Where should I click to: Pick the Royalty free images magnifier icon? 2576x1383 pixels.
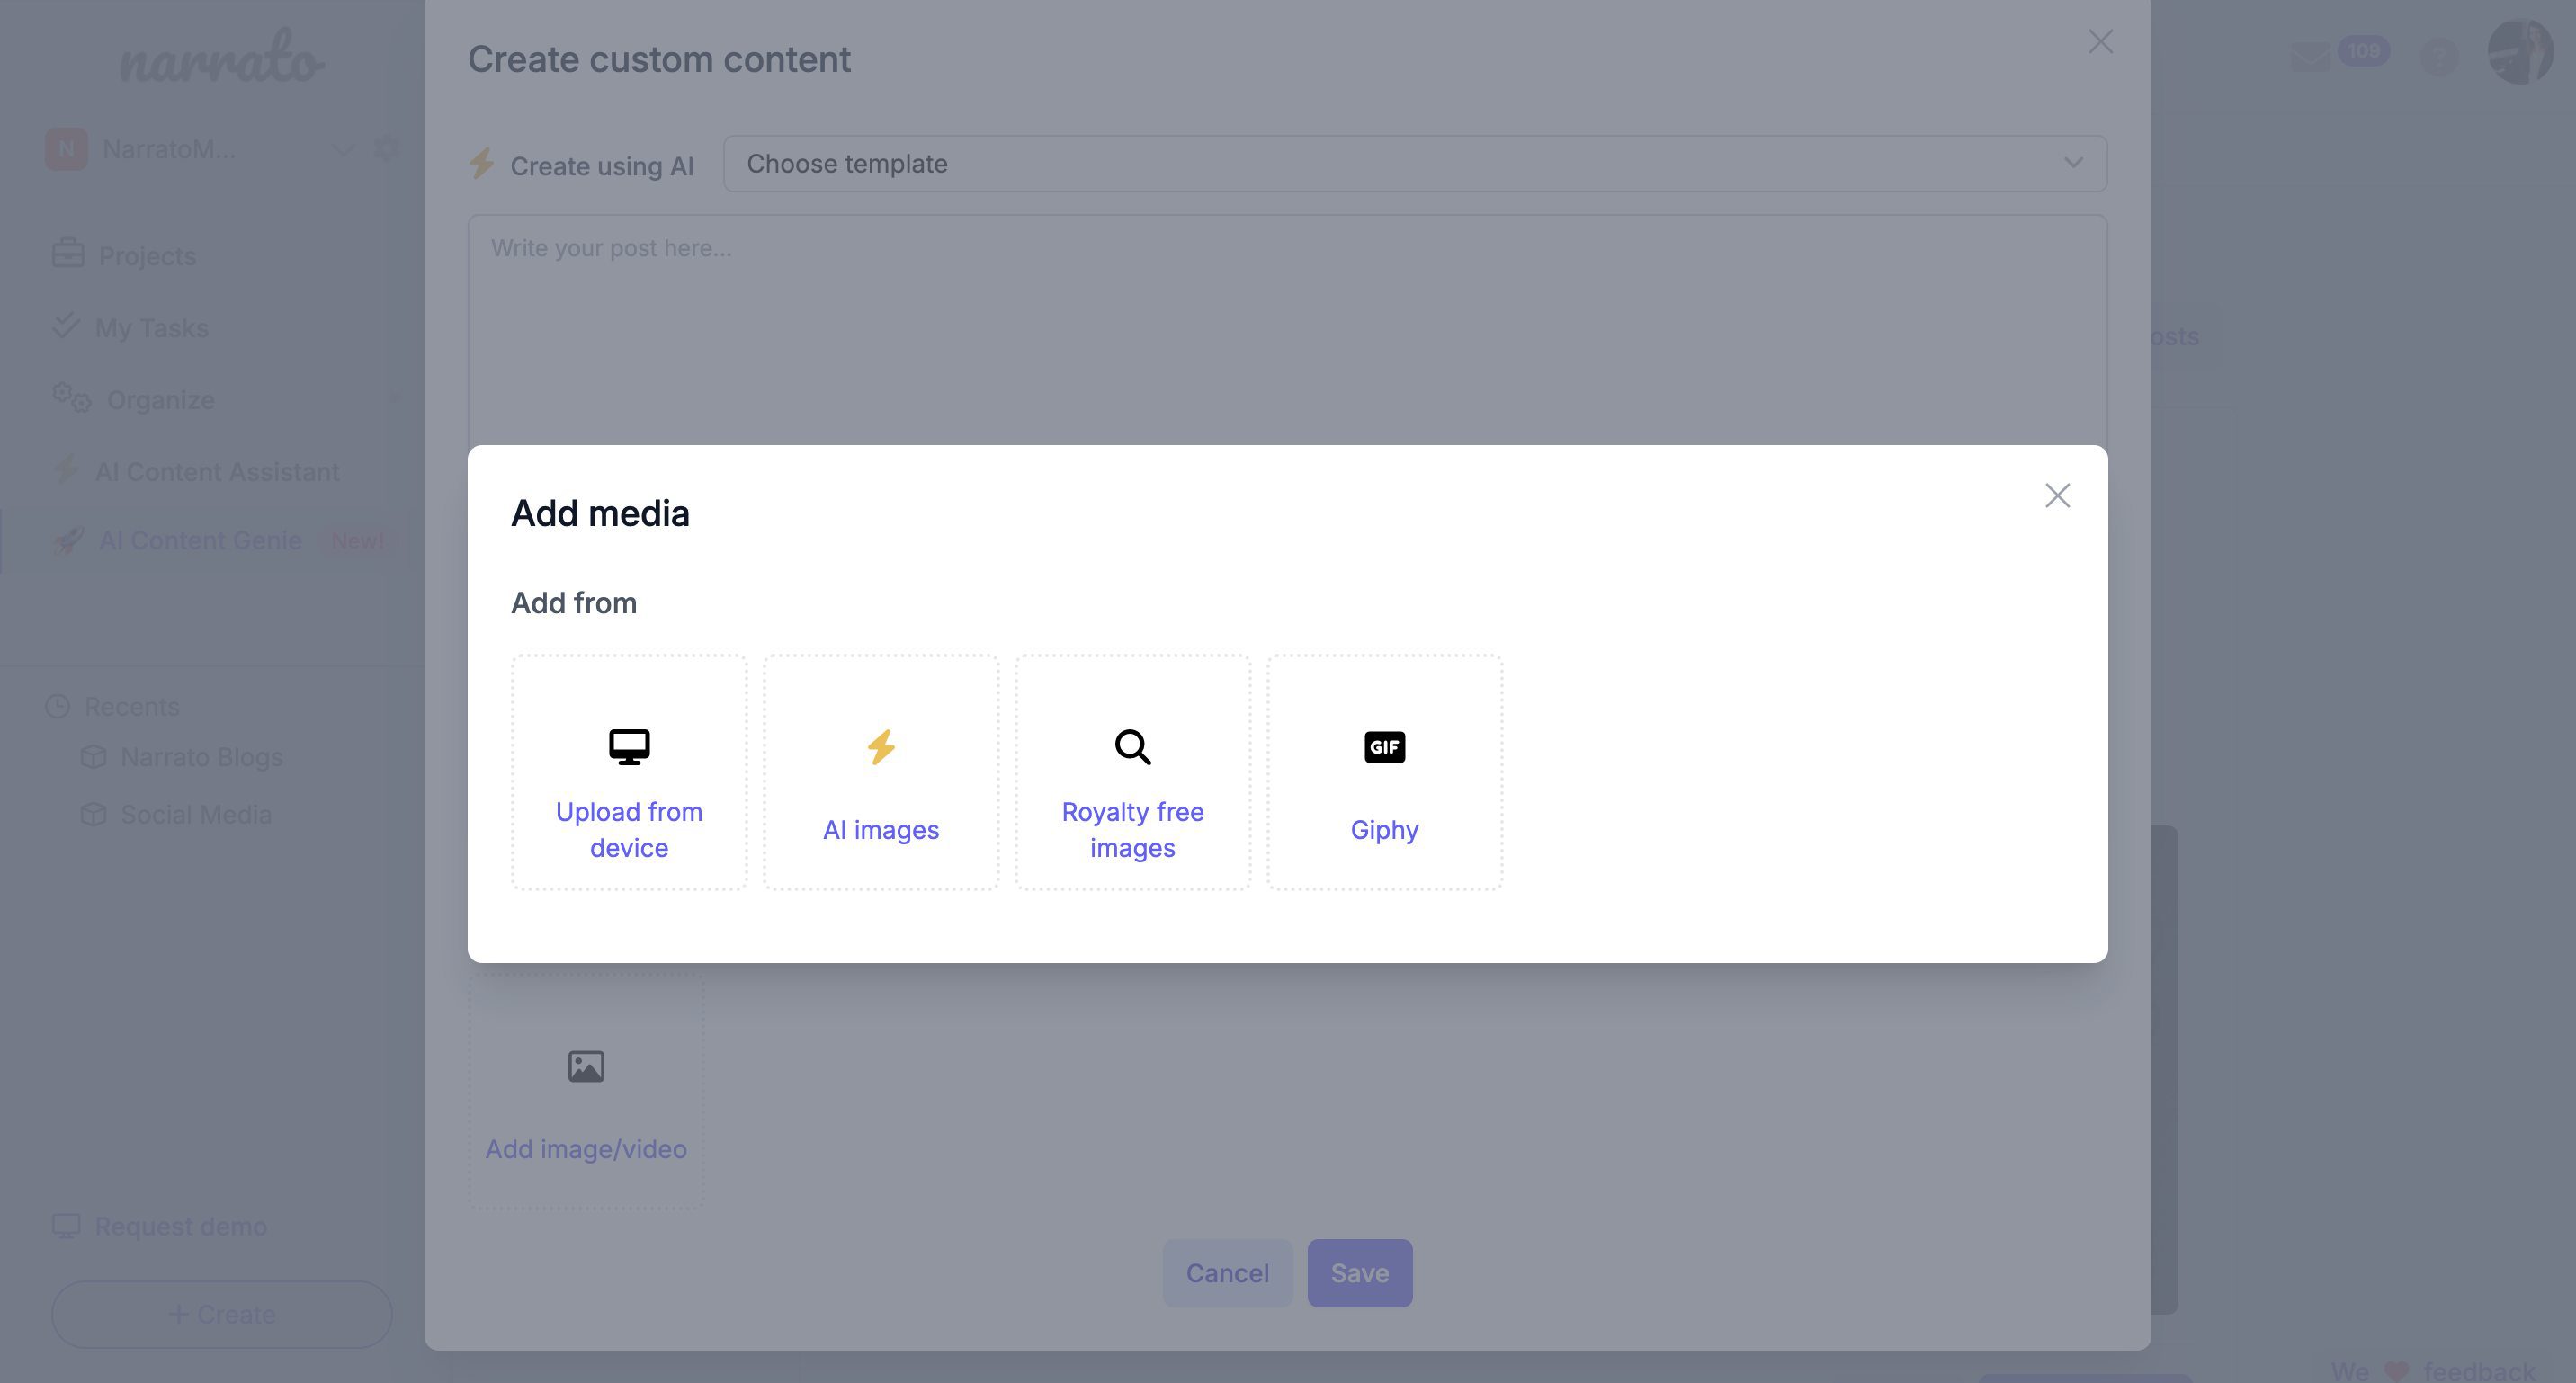click(1133, 747)
